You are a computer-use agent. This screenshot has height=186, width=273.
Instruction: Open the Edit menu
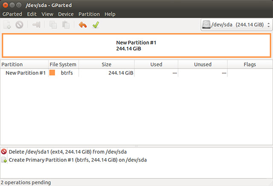(x=32, y=14)
